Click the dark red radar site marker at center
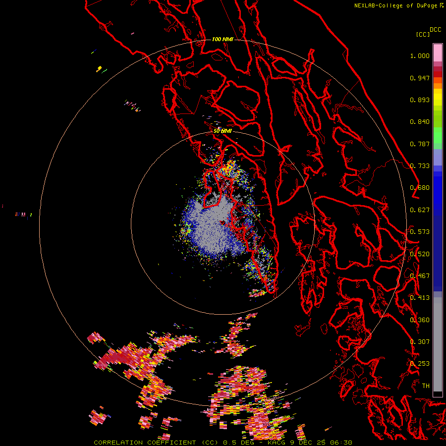This screenshot has height=446, width=446. (x=223, y=223)
